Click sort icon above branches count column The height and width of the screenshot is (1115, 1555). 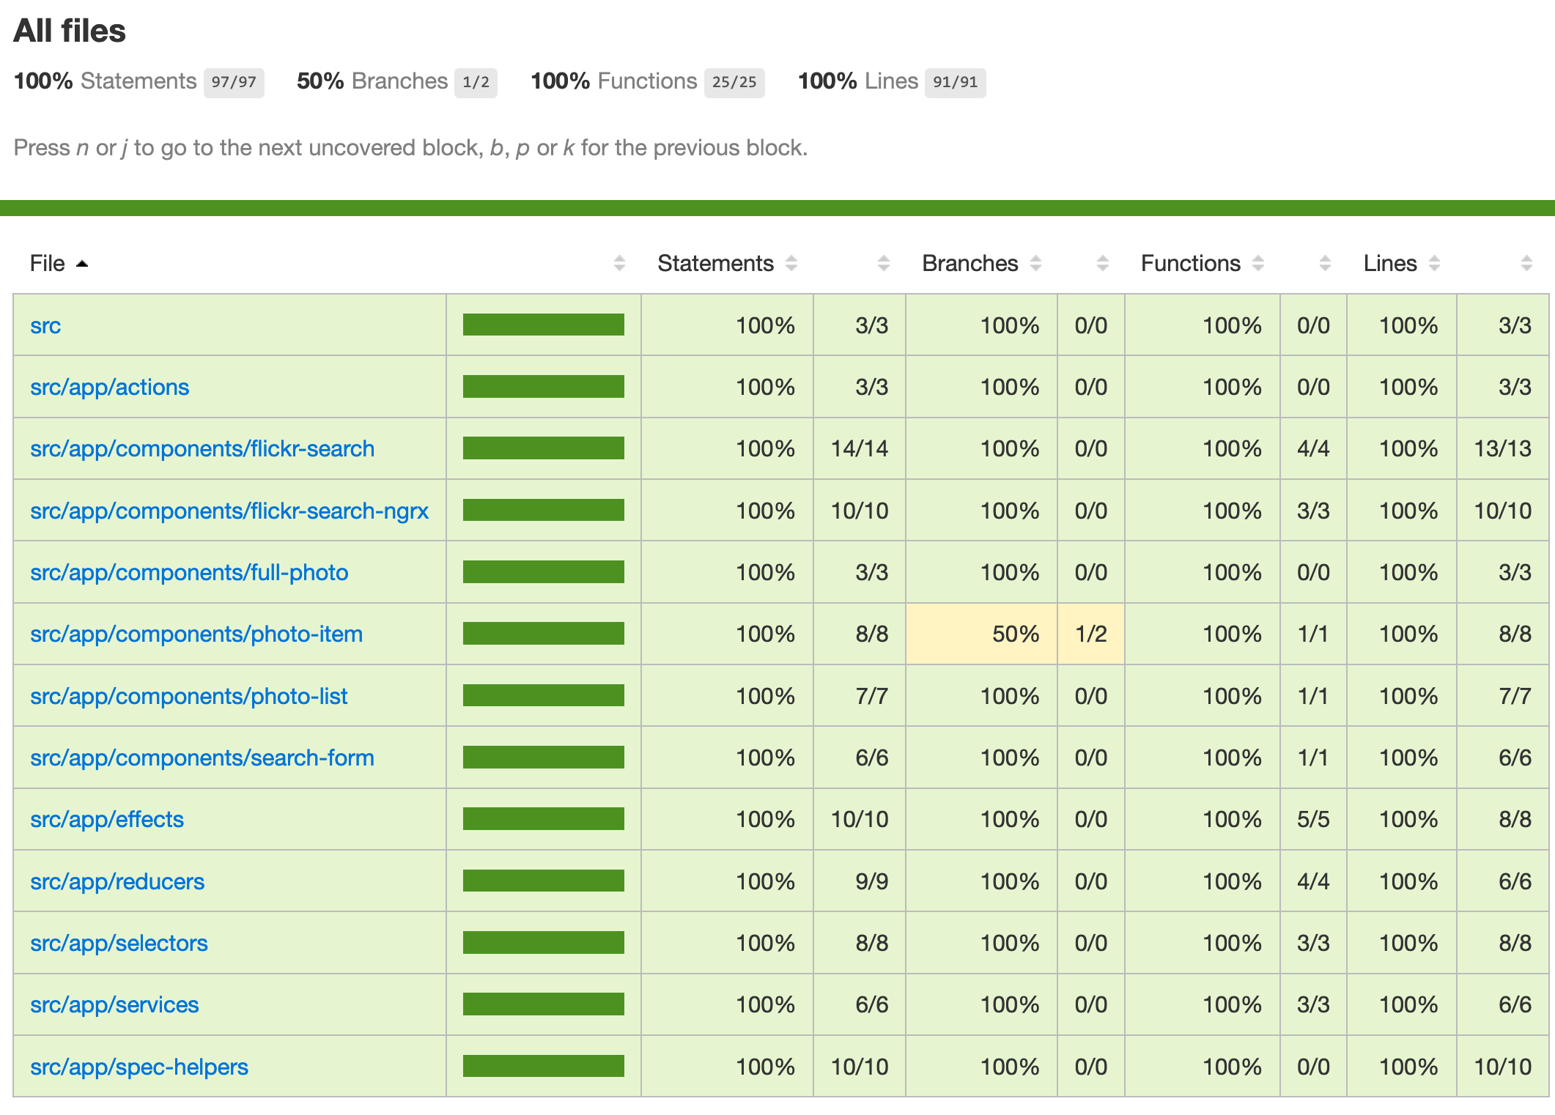point(1102,264)
